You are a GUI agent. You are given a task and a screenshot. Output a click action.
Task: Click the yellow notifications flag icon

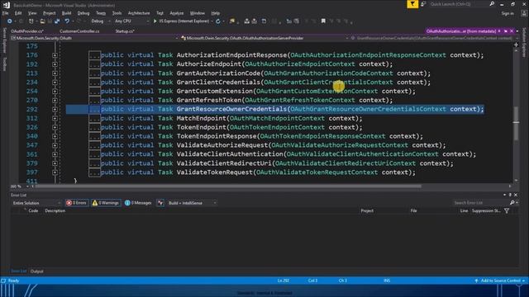412,4
